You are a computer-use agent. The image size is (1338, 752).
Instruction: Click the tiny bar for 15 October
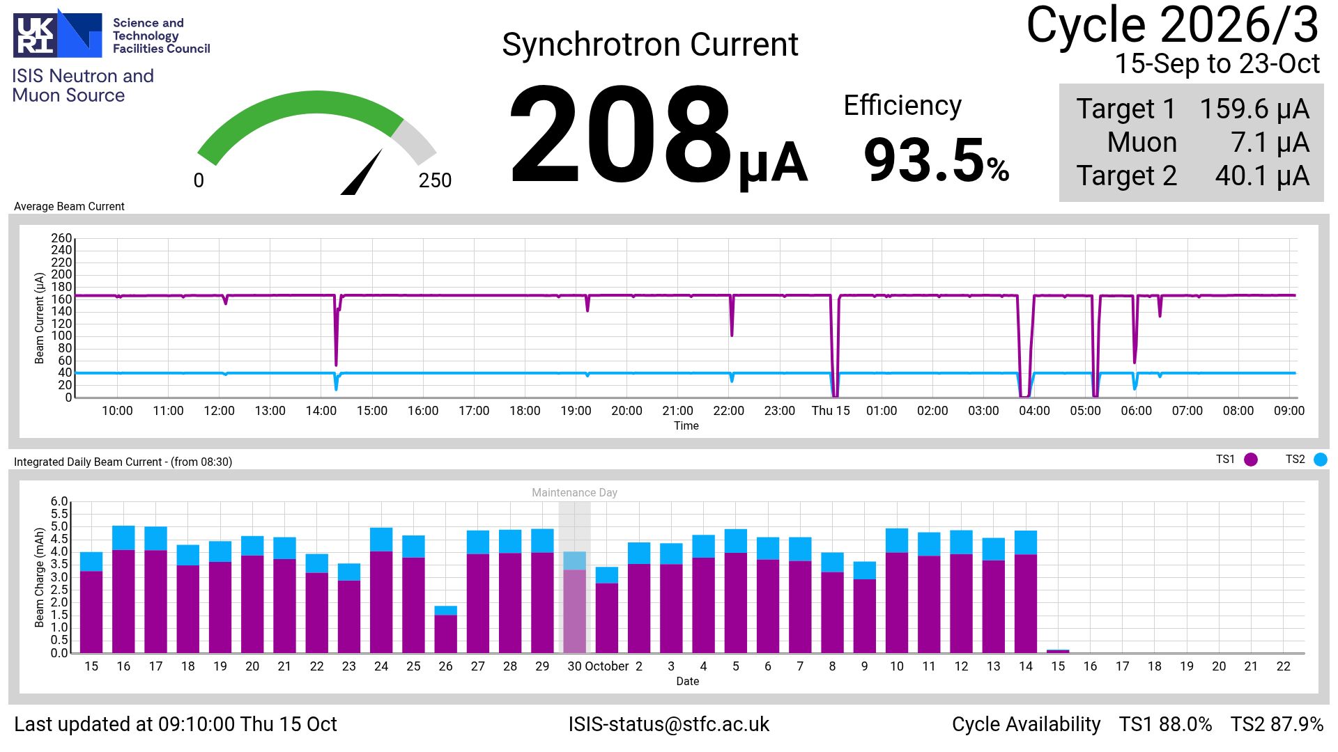coord(1058,651)
